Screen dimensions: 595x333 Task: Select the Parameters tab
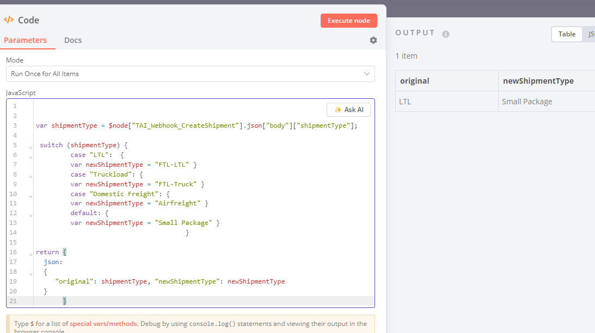25,40
